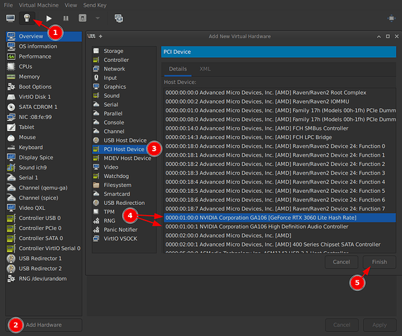402x336 pixels.
Task: Open manage VM snapshots icon
Action: [119, 18]
